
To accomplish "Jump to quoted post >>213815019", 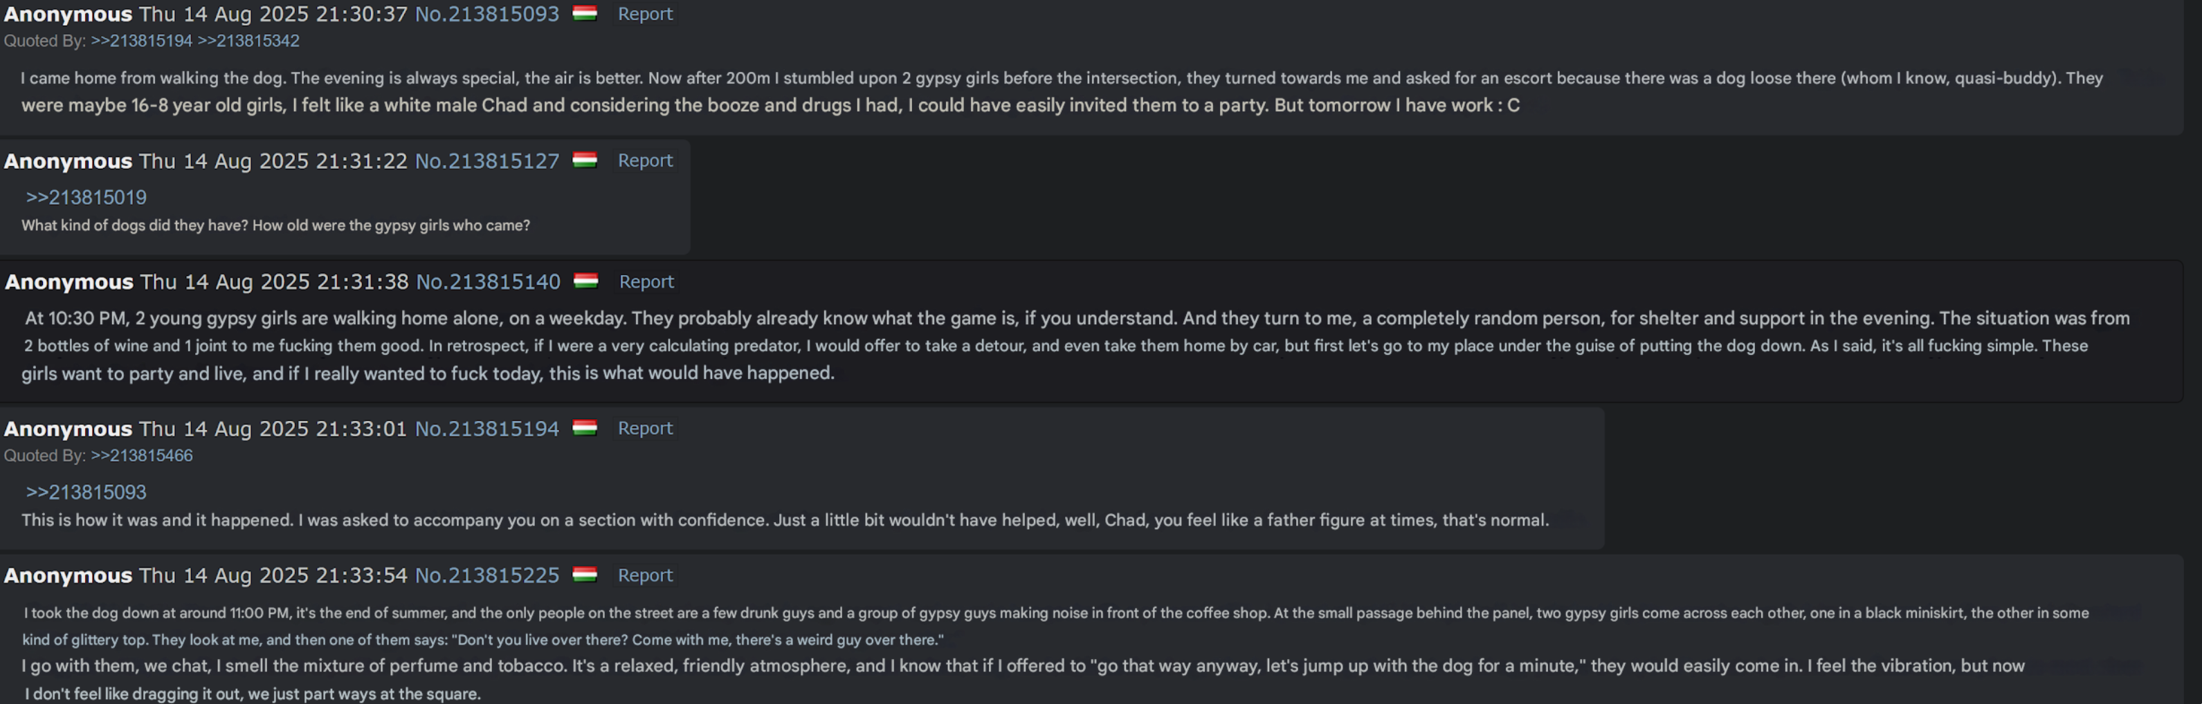I will click(86, 197).
